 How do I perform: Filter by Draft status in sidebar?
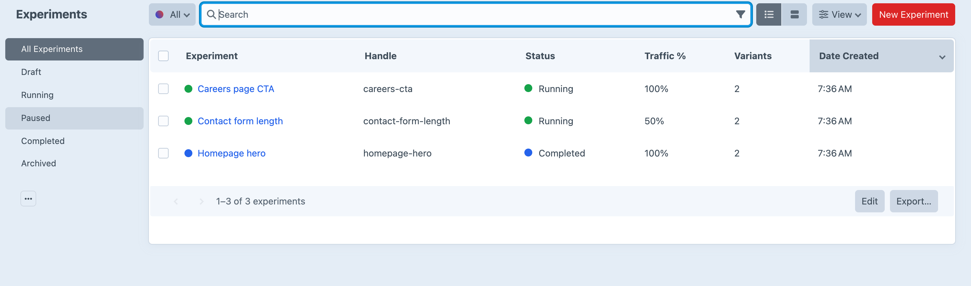click(74, 72)
